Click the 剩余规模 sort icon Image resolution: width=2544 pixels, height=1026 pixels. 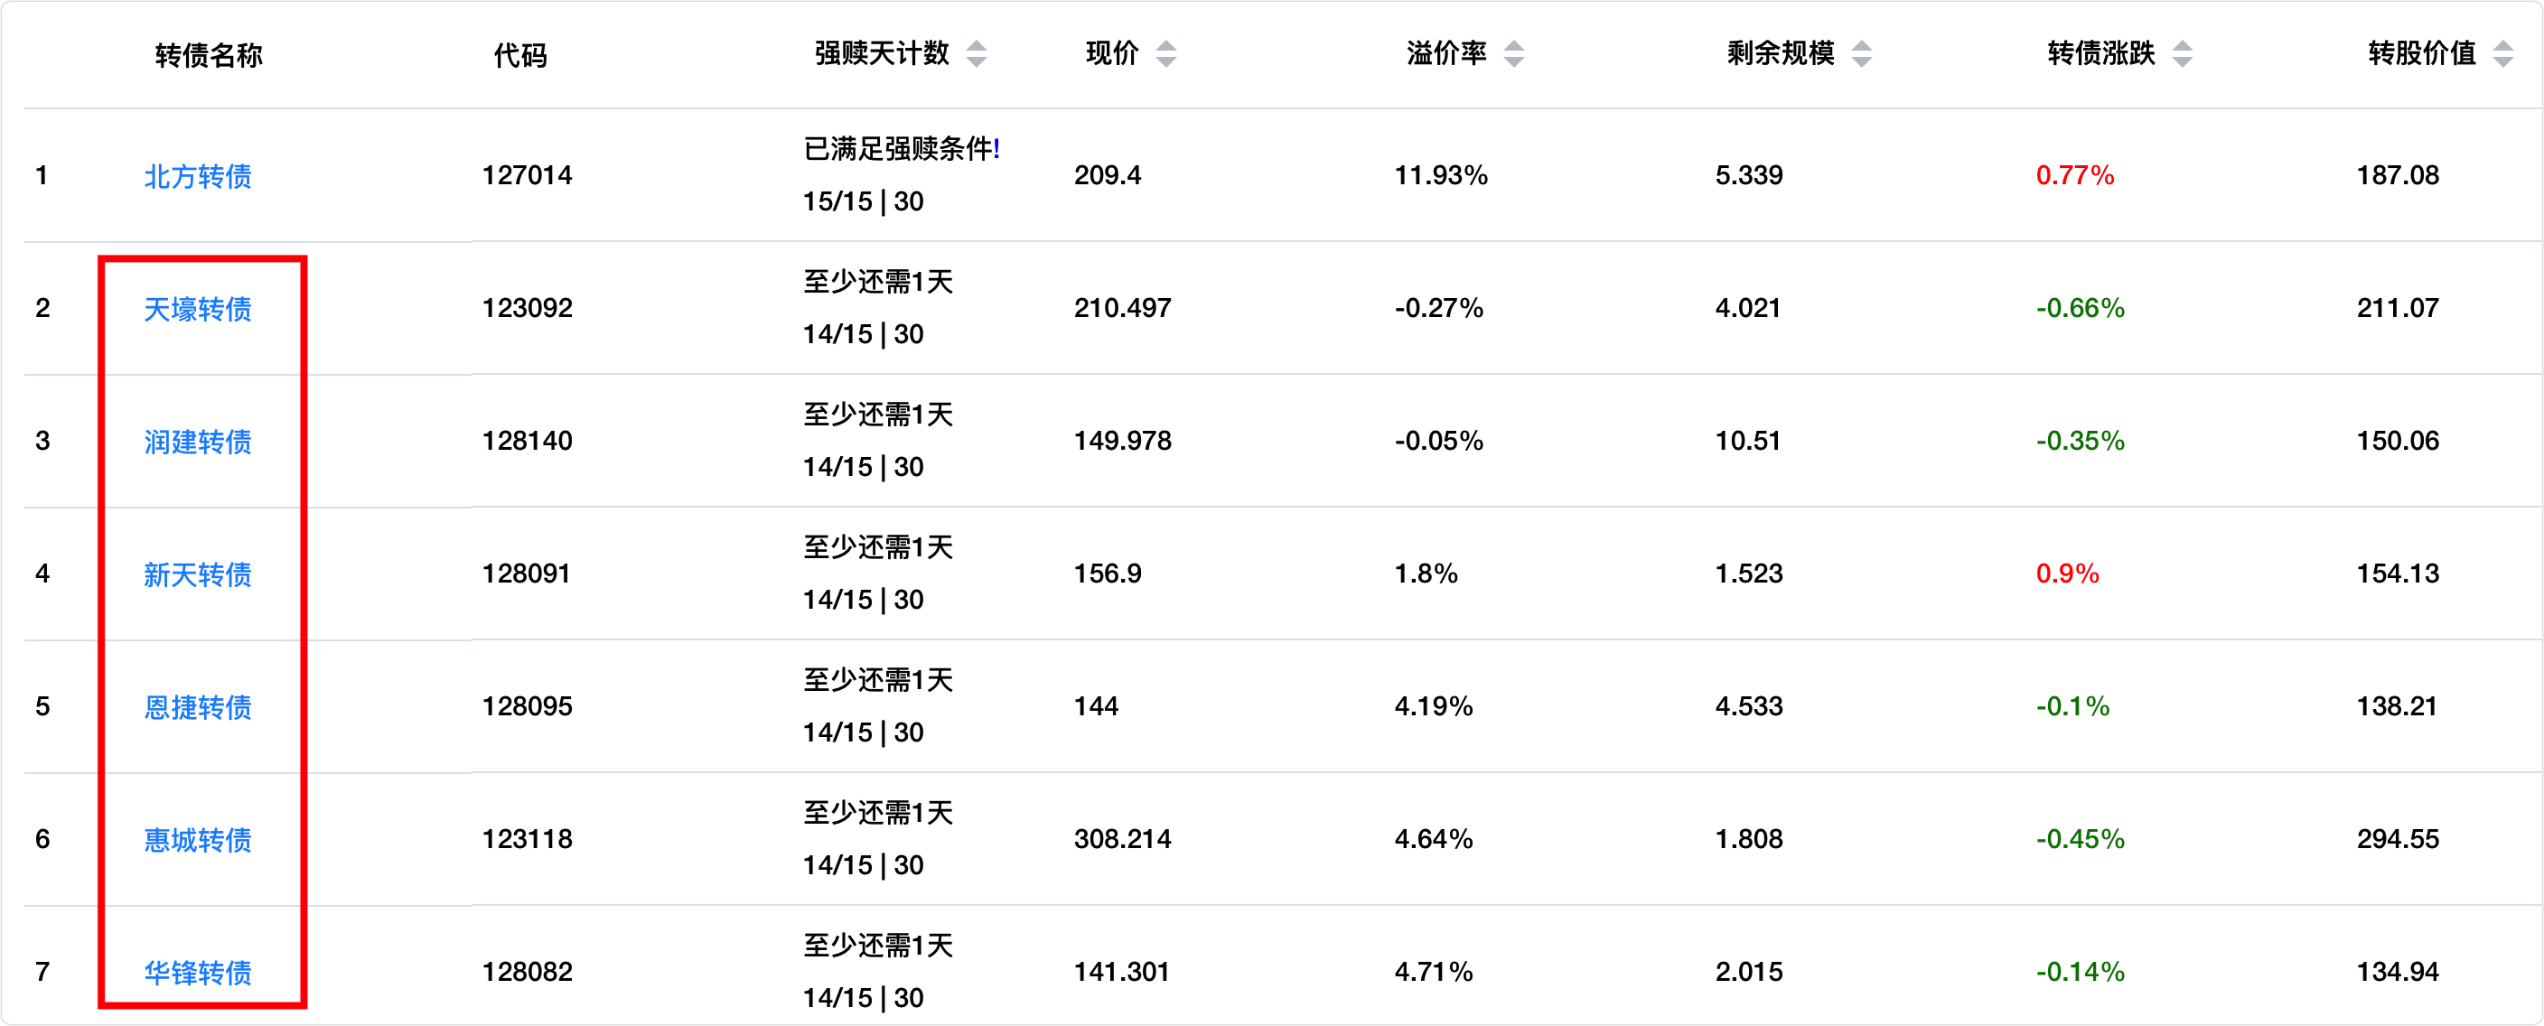click(1862, 53)
